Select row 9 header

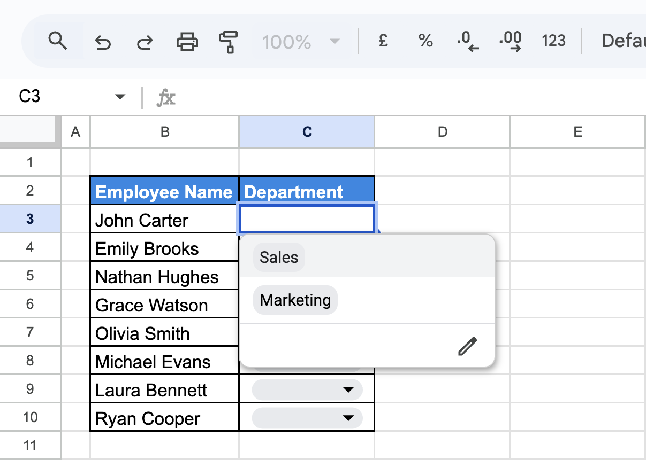[30, 388]
